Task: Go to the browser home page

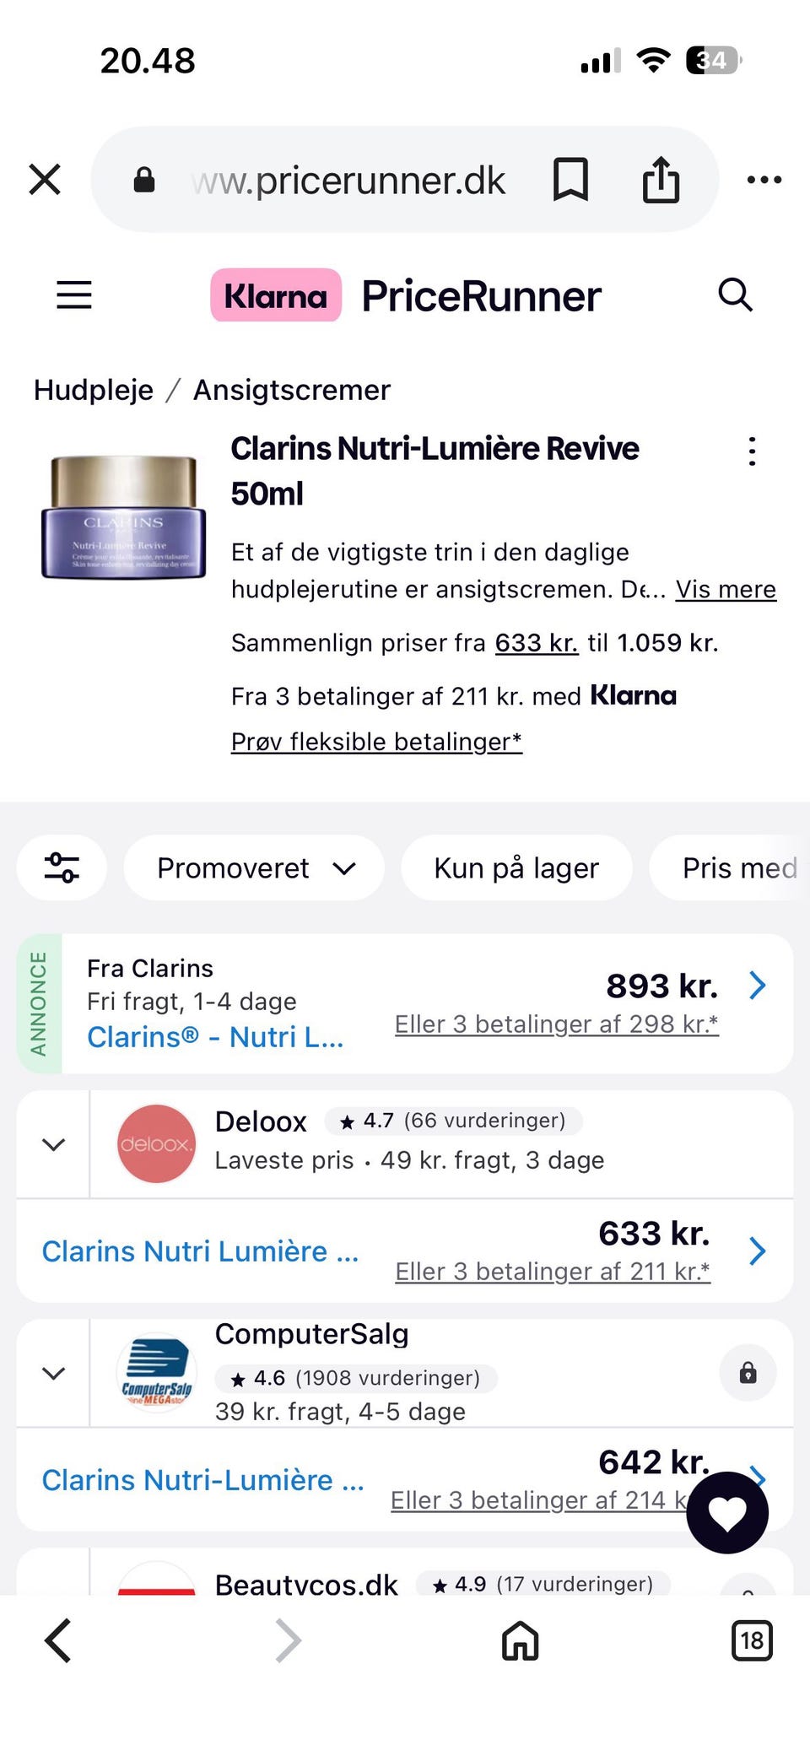Action: (520, 1640)
